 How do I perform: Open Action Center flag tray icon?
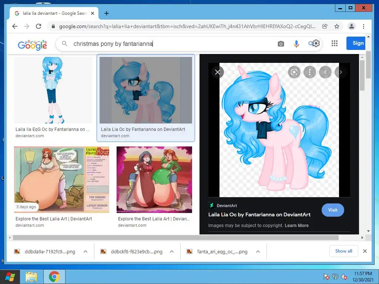[326, 277]
